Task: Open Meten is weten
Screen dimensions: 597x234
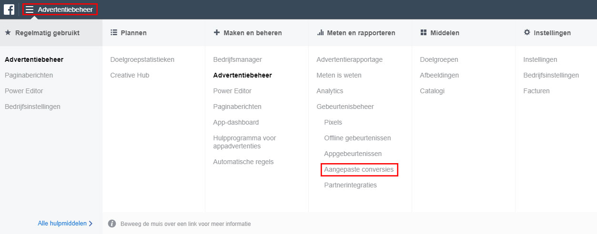Action: [339, 75]
